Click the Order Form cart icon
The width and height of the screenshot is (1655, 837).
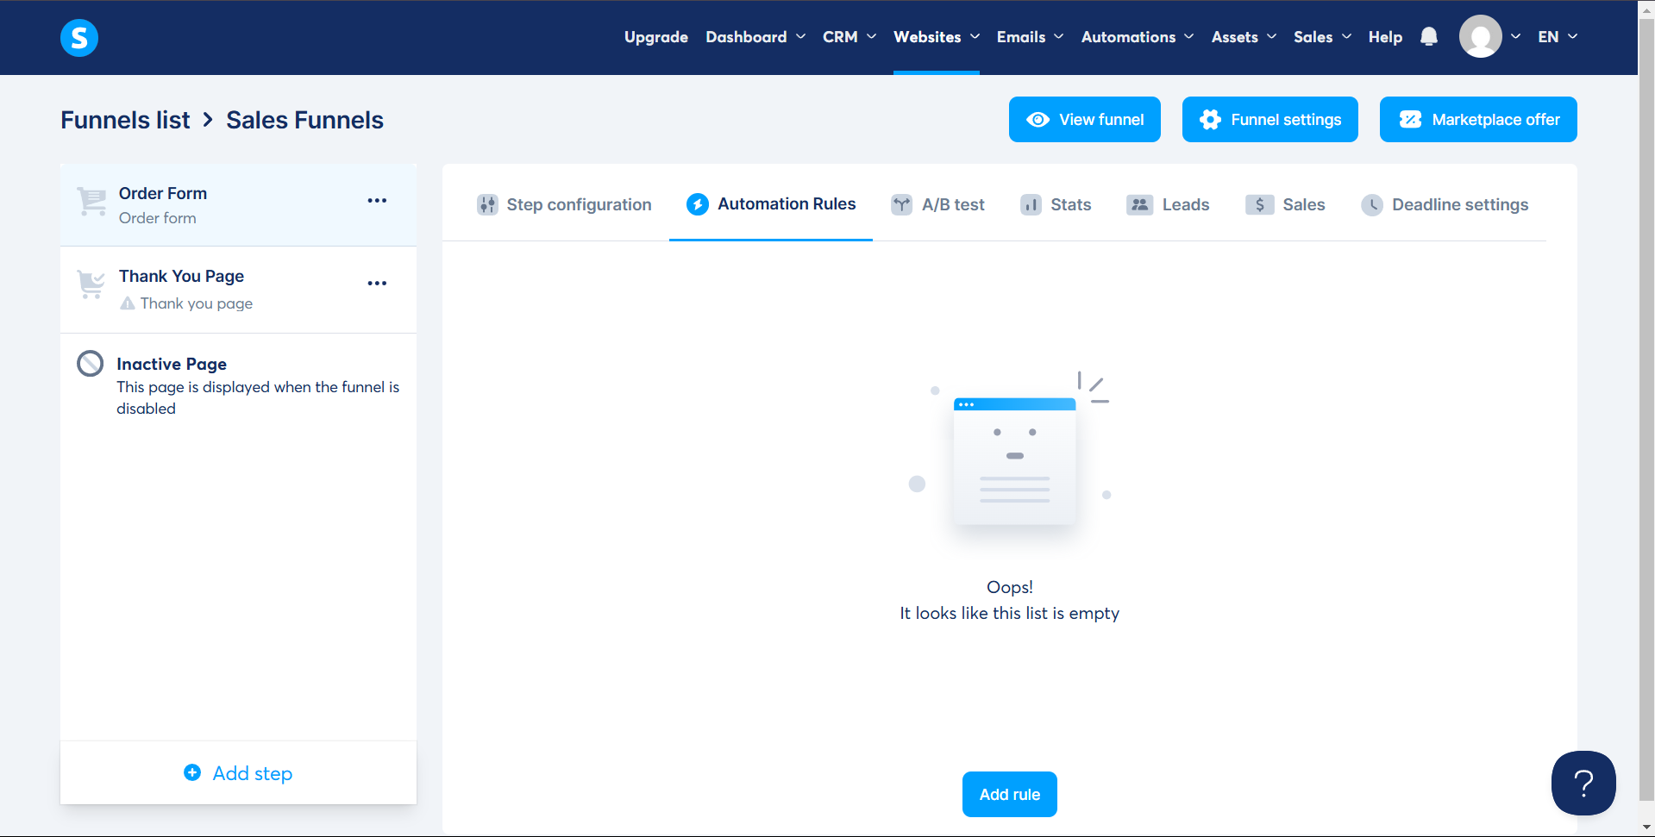click(x=91, y=202)
